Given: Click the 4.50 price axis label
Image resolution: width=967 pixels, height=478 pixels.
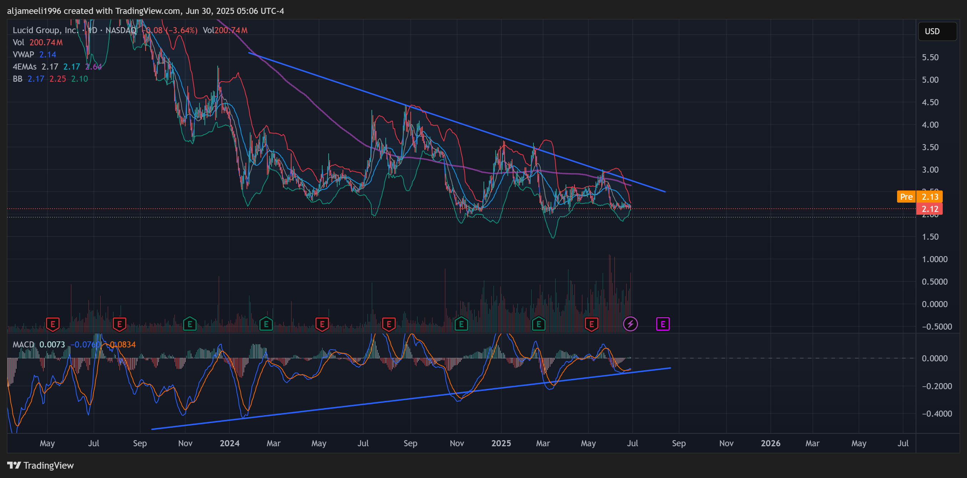Looking at the screenshot, I should click(x=930, y=102).
